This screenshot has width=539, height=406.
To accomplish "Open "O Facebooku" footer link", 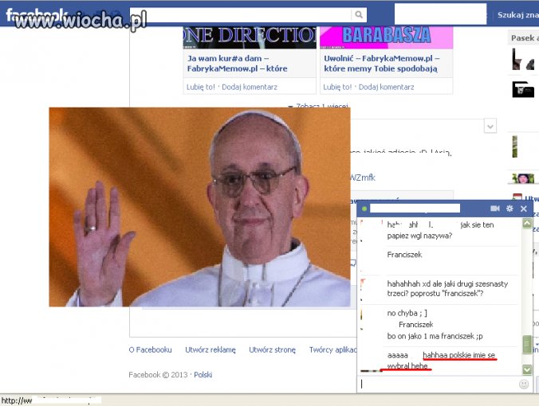I will click(x=150, y=349).
